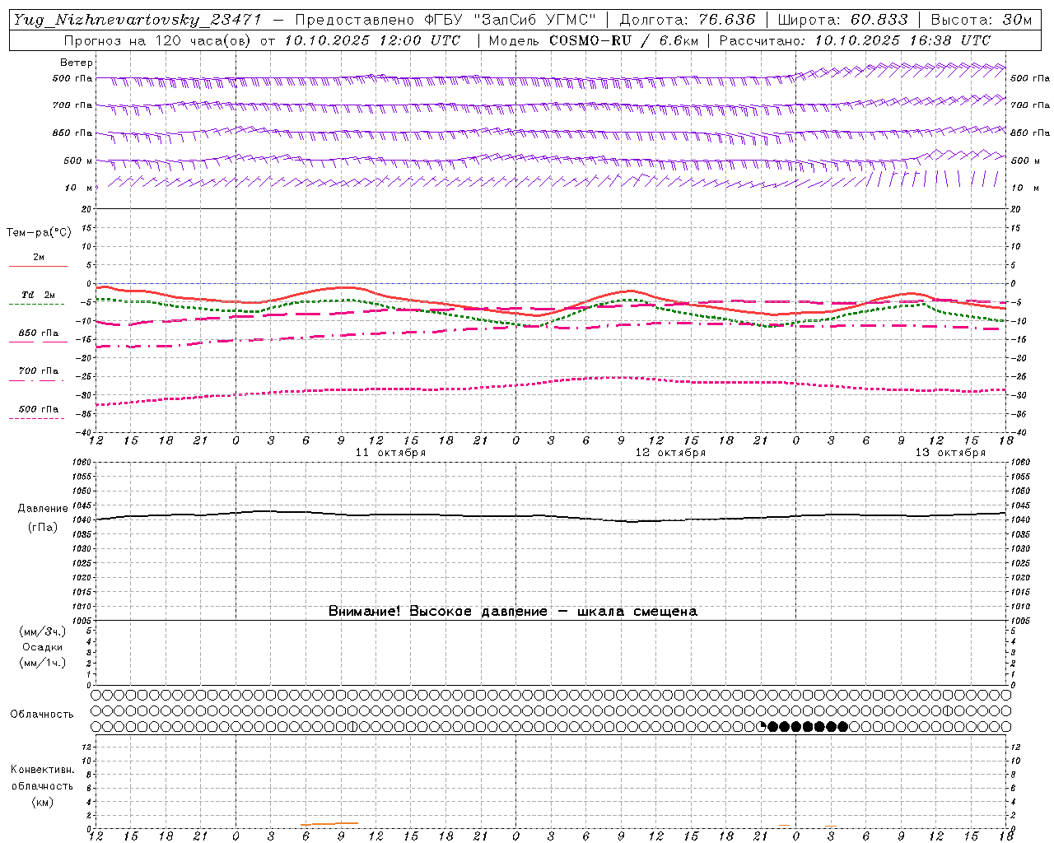This screenshot has width=1054, height=843.
Task: Click the Модель COSMO-RU / 6.6км label
Action: pos(593,40)
